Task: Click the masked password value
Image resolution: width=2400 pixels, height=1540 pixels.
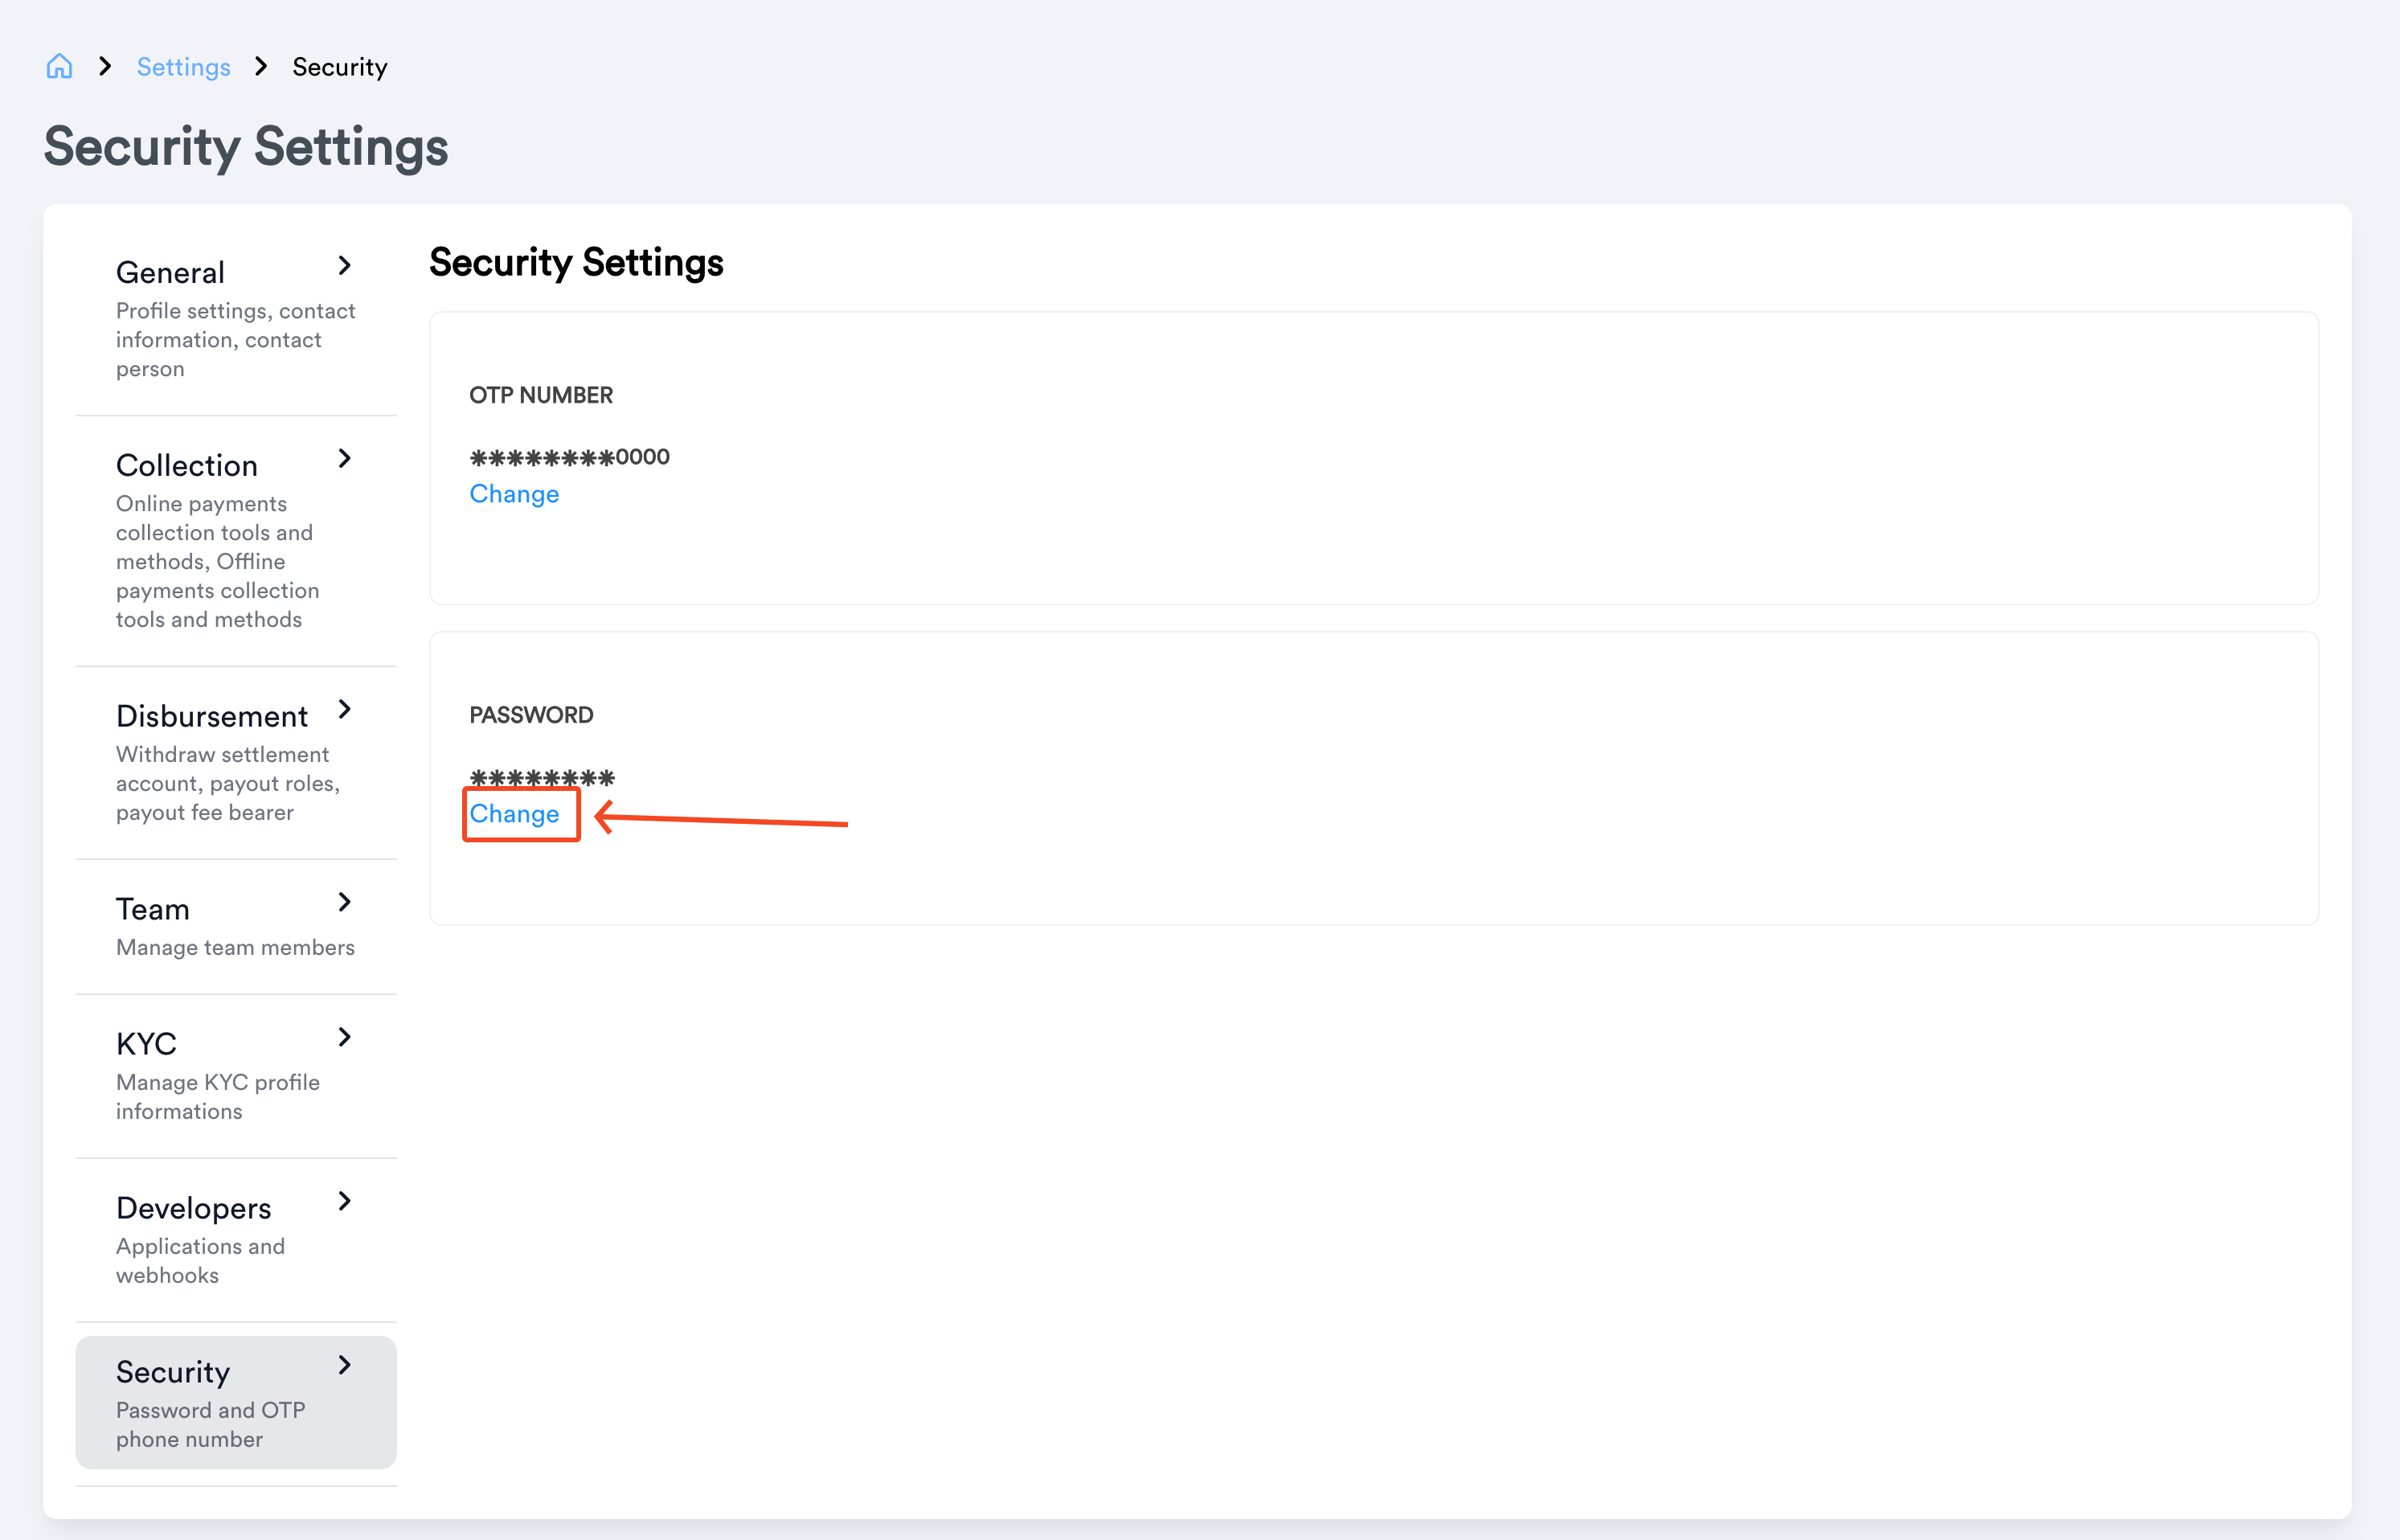Action: click(542, 777)
